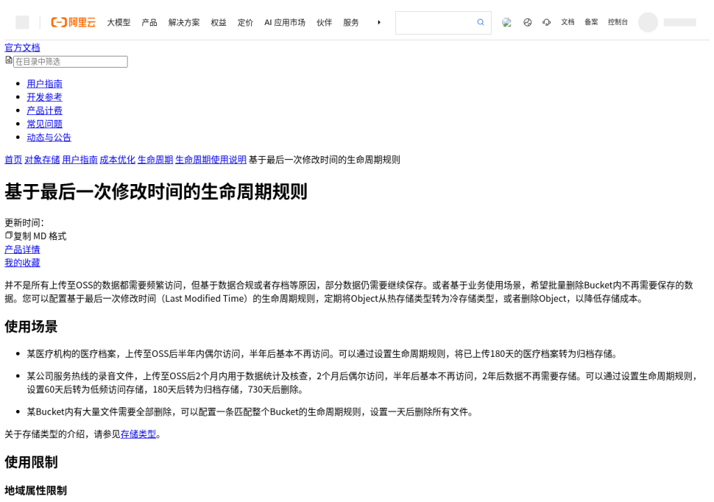
Task: Click the 在目录中筛选 filter field
Action: click(x=70, y=61)
